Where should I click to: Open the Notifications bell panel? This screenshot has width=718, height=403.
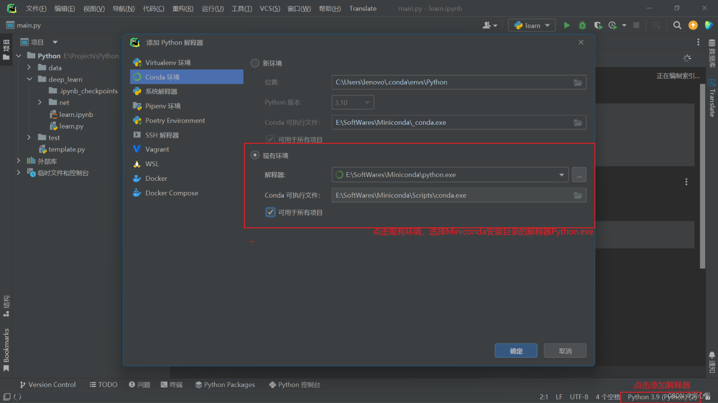(712, 362)
